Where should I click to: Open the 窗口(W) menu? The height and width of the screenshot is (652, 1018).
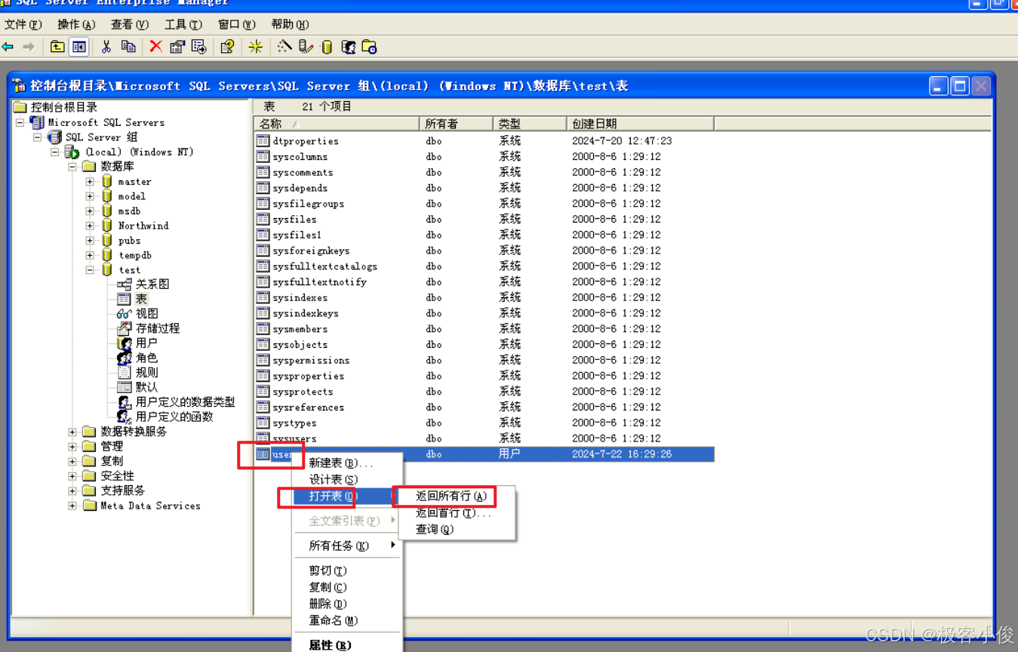(237, 25)
